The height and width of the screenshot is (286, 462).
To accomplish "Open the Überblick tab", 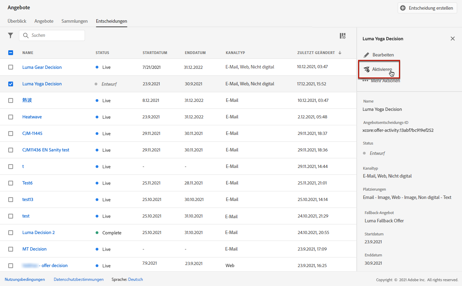I will [x=17, y=21].
